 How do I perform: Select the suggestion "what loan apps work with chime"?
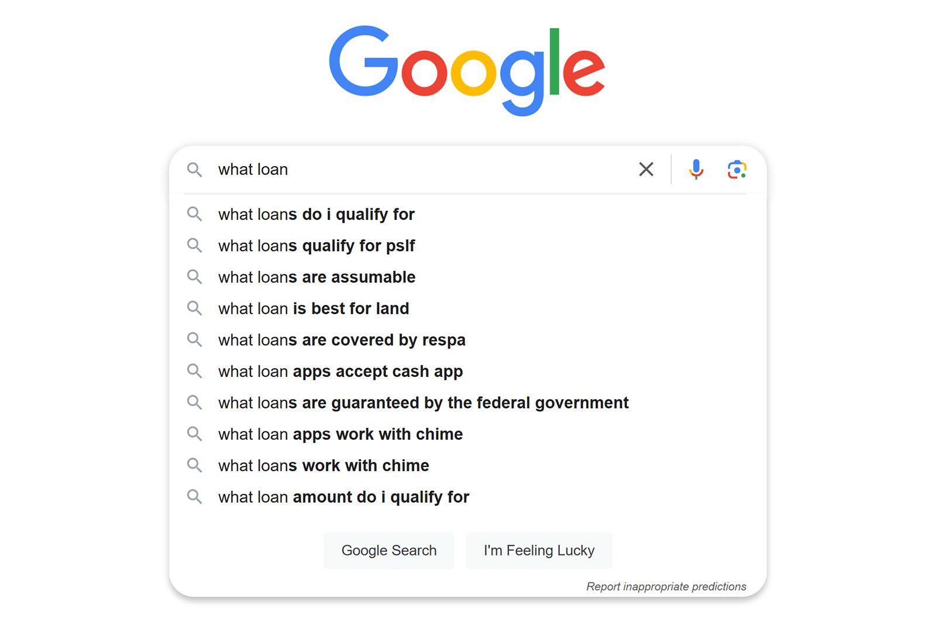pos(340,434)
